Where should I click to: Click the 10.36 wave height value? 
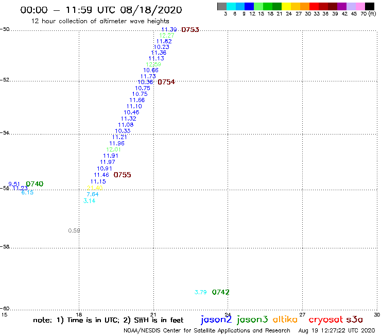pyautogui.click(x=146, y=82)
